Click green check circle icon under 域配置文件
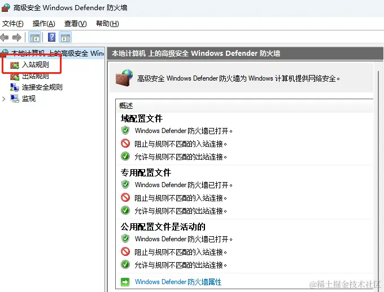 coord(125,156)
